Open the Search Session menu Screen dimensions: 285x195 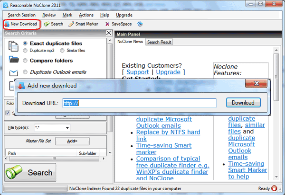(x=21, y=15)
